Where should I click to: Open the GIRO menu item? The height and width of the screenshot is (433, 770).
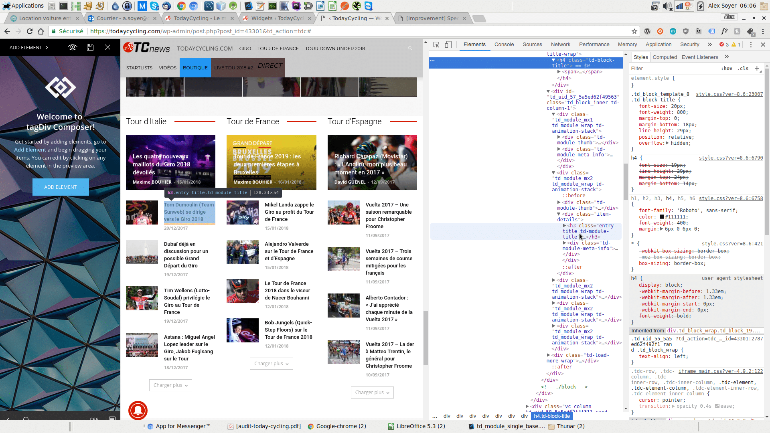point(245,49)
